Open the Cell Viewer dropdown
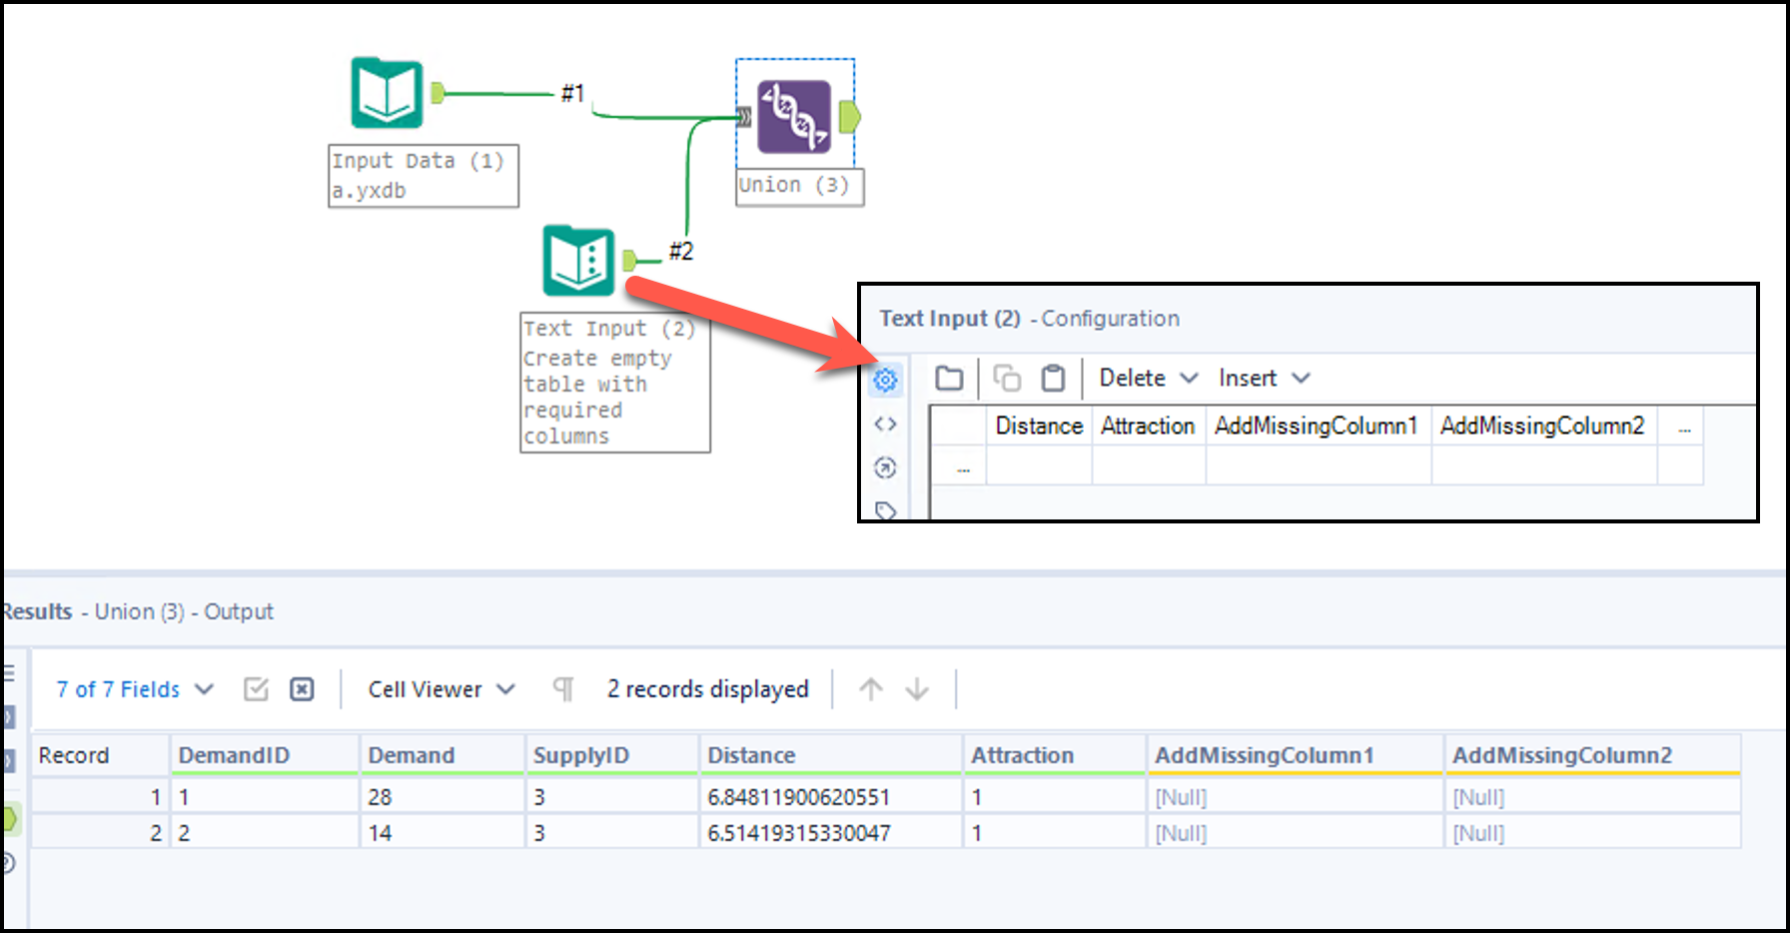Image resolution: width=1790 pixels, height=933 pixels. point(440,688)
